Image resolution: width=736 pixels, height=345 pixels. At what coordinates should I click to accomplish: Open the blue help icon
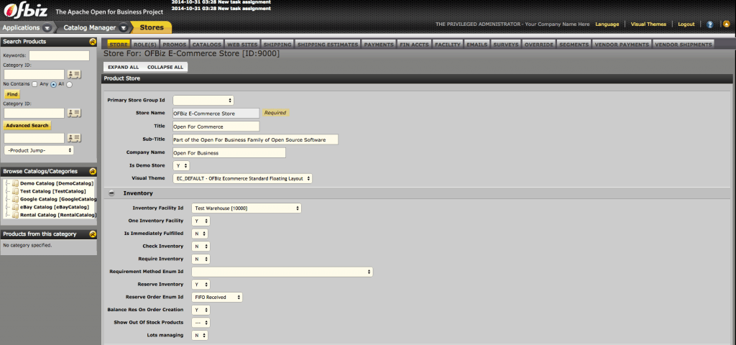pyautogui.click(x=709, y=24)
